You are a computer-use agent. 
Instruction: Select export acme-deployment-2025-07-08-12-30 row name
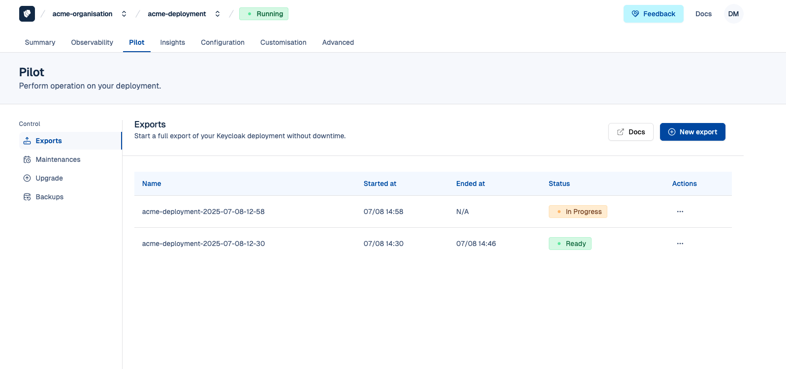[x=203, y=244]
